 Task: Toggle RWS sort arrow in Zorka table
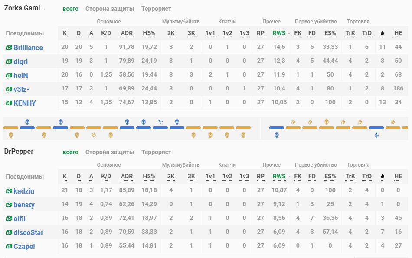289,33
